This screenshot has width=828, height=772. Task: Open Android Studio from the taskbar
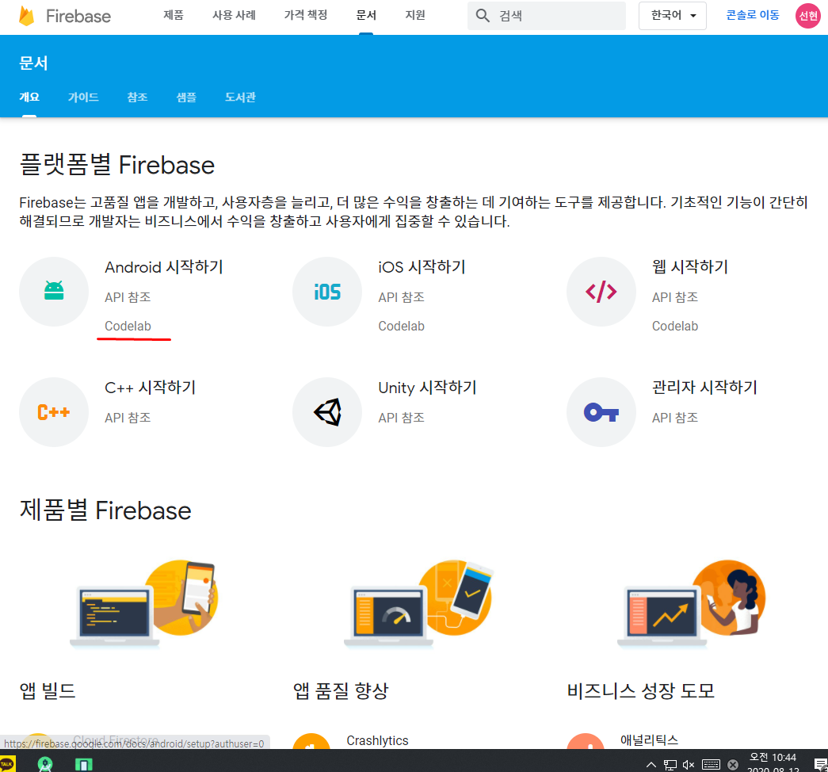[x=45, y=764]
